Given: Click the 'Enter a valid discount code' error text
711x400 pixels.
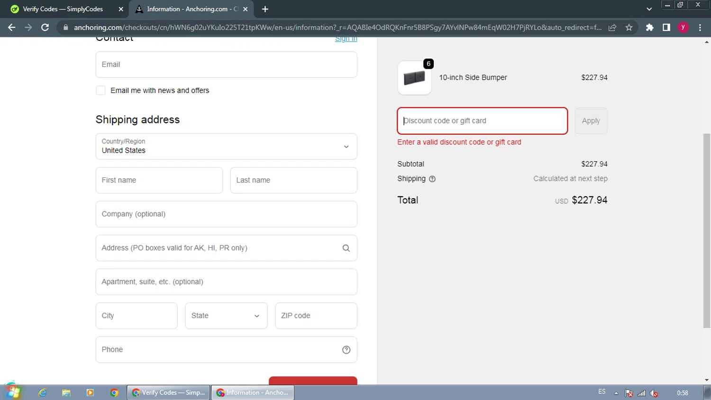Looking at the screenshot, I should [x=459, y=142].
